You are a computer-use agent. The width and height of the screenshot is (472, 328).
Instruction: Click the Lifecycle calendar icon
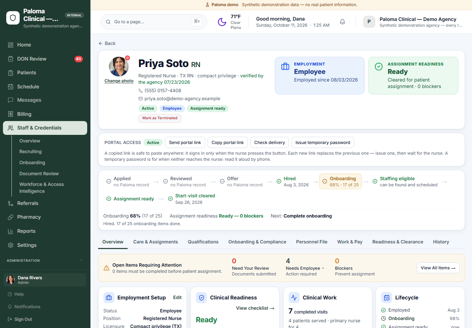[387, 298]
